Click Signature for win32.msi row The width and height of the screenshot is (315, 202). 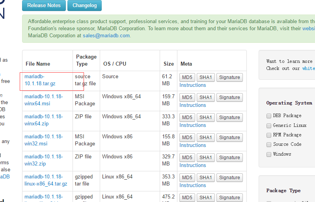tap(229, 138)
